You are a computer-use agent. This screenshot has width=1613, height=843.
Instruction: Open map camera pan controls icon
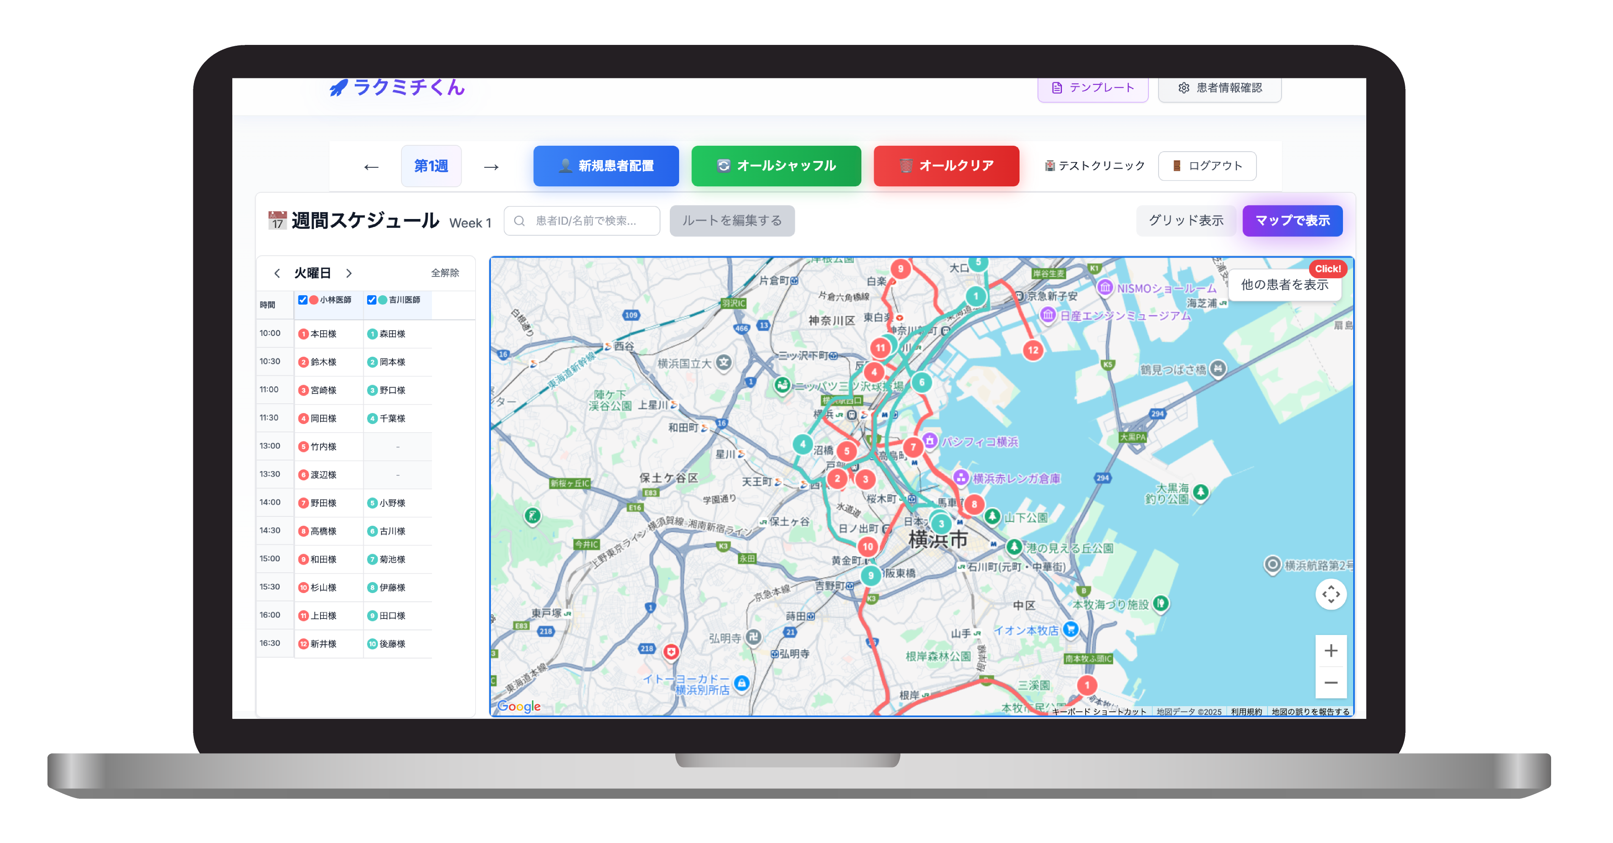point(1331,594)
